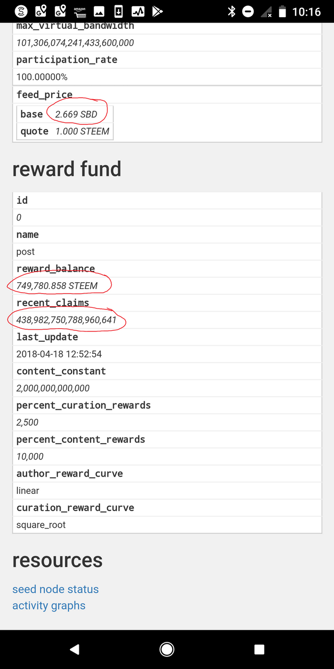334x669 pixels.
Task: Tap the recent apps square button
Action: (259, 649)
